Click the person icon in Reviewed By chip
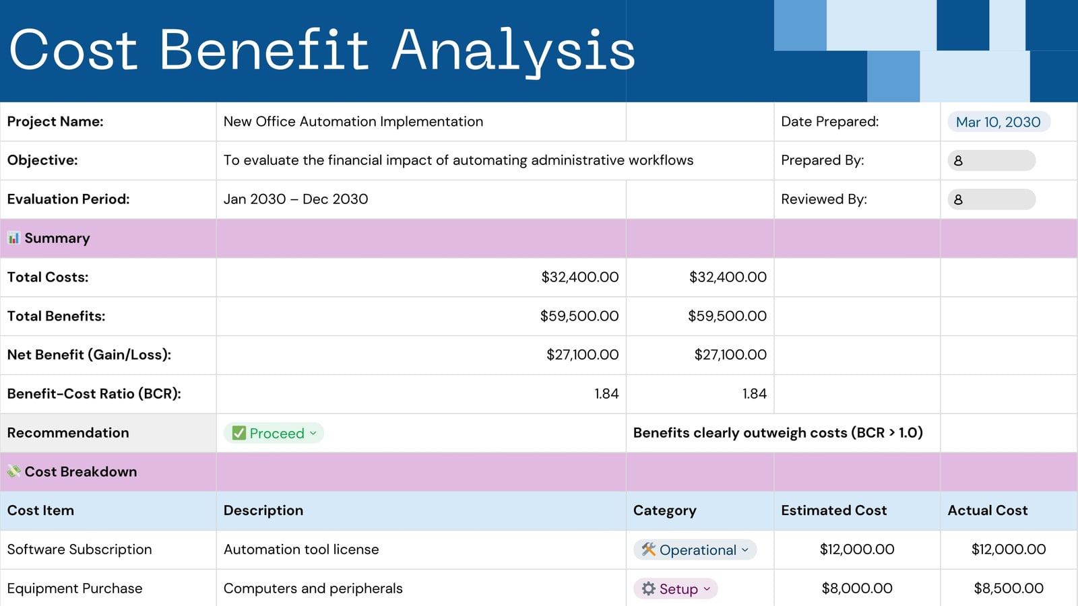This screenshot has width=1078, height=606. click(958, 199)
